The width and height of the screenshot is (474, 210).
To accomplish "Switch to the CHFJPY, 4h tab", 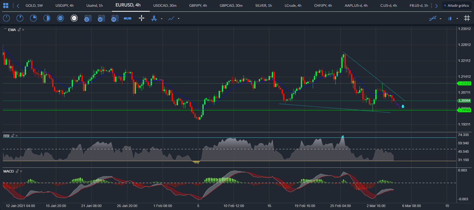I will [323, 5].
